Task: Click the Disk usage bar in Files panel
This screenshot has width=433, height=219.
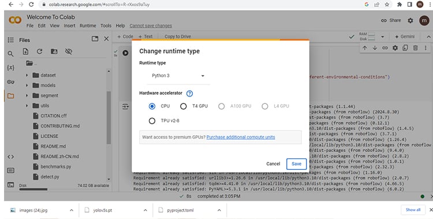Action: point(33,190)
